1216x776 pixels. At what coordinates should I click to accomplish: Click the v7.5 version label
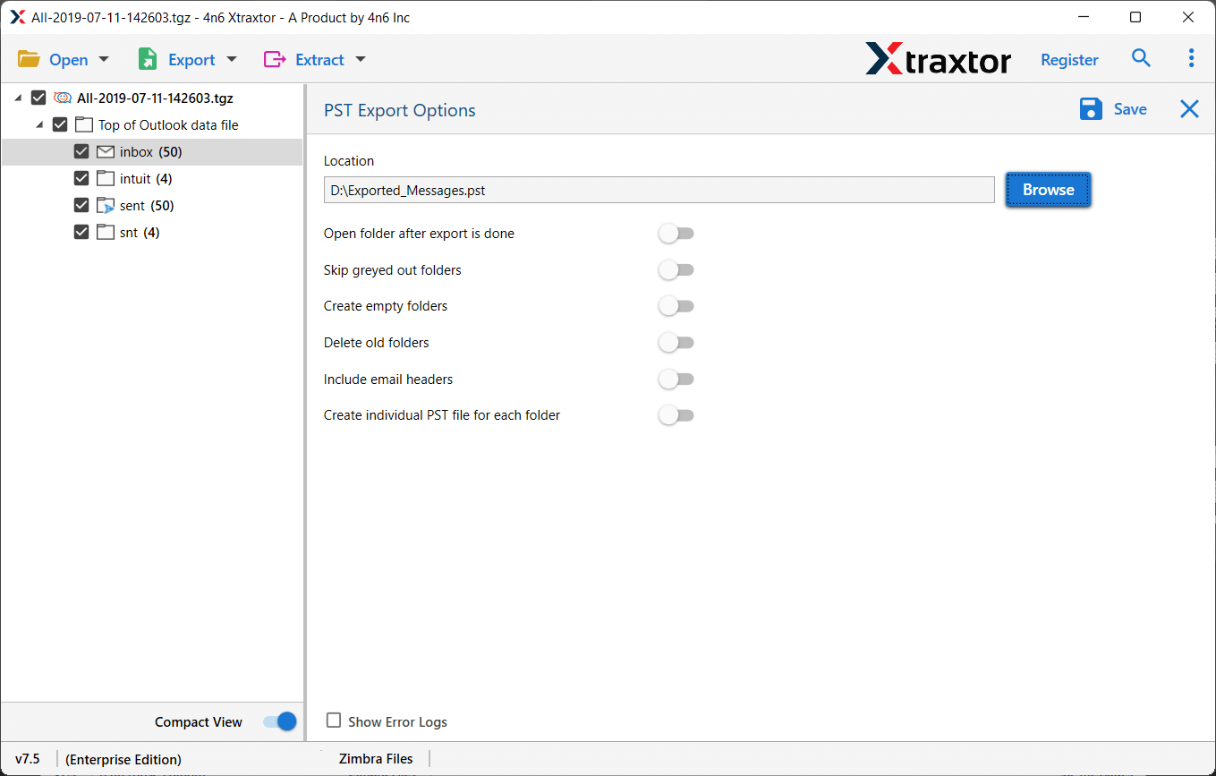[28, 759]
